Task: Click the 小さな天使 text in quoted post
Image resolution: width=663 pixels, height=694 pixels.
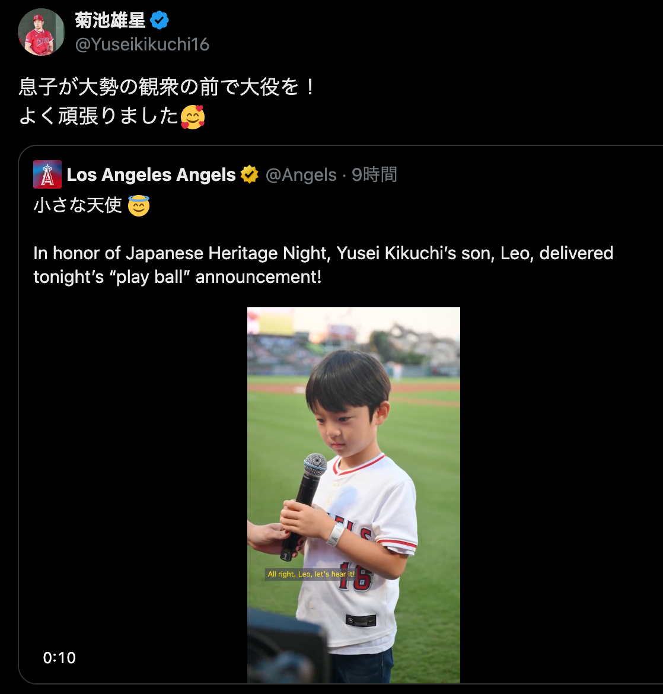Action: click(78, 206)
